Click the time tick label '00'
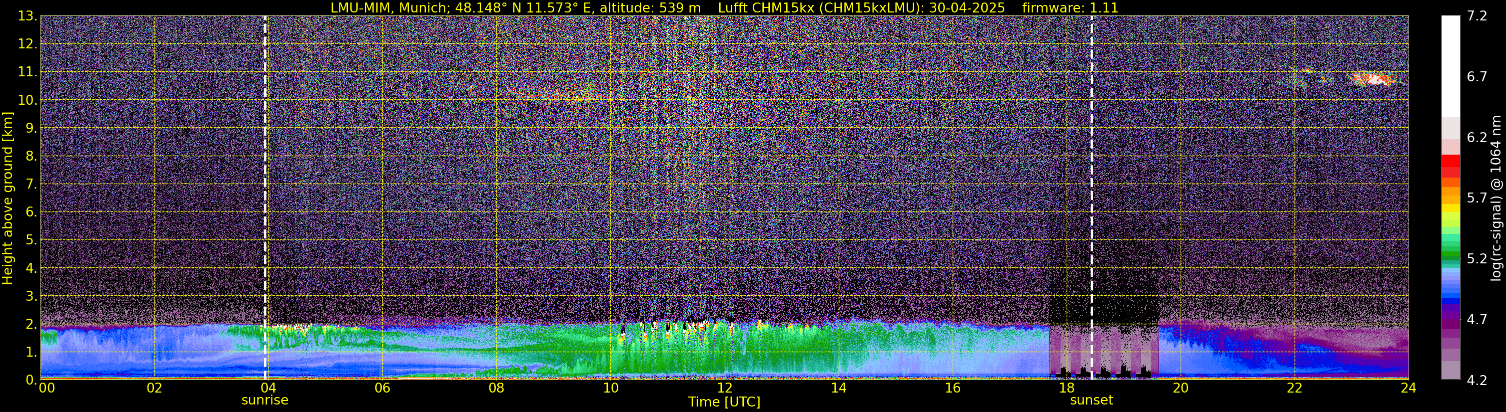The height and width of the screenshot is (412, 1506). coord(47,388)
